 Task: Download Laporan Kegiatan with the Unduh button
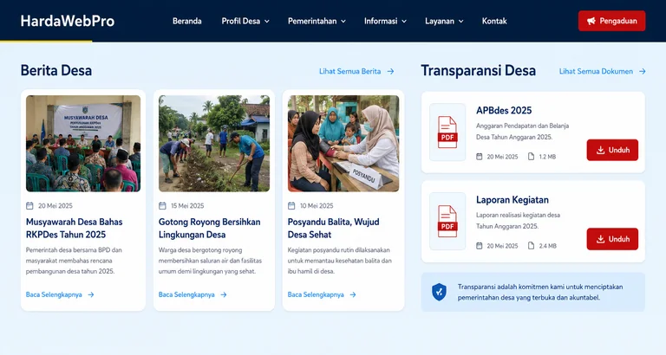tap(612, 239)
